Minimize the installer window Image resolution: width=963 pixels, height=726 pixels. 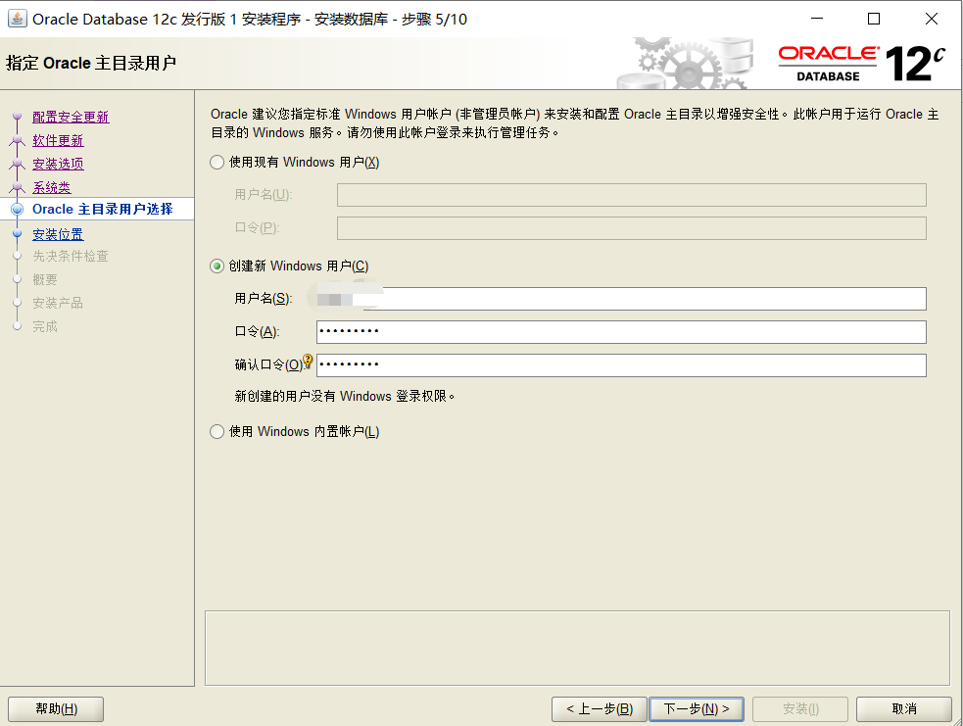point(817,19)
